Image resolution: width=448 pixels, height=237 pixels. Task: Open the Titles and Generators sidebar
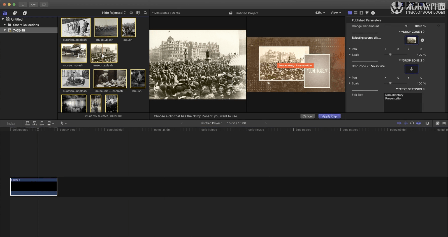click(x=25, y=13)
